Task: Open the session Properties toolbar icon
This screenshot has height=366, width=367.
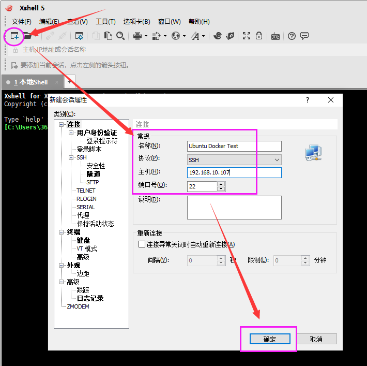Action: coord(79,36)
